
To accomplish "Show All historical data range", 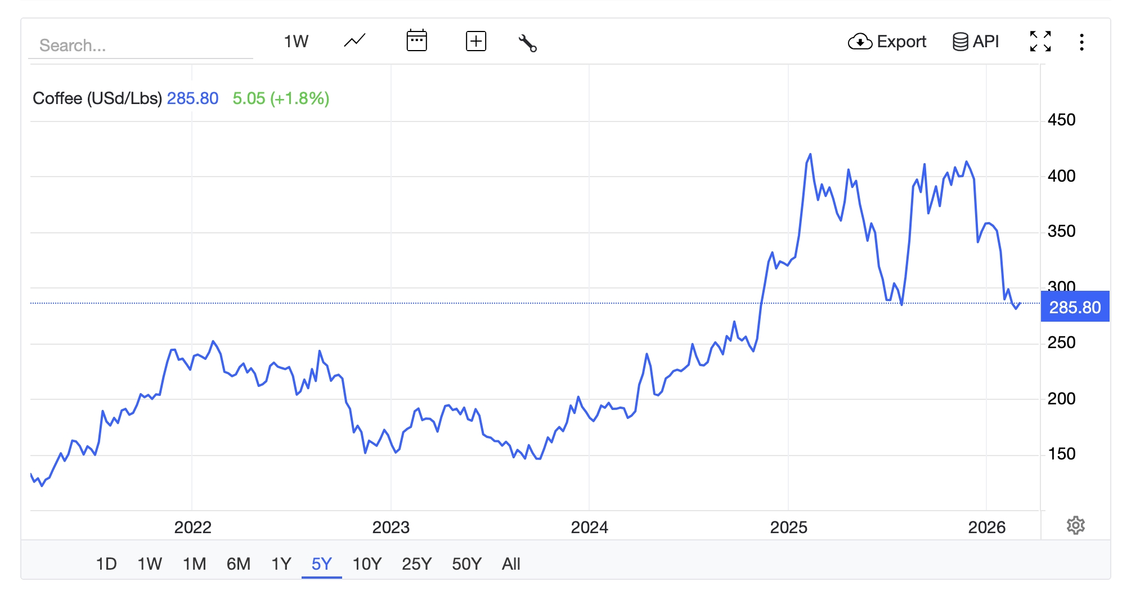I will coord(511,564).
